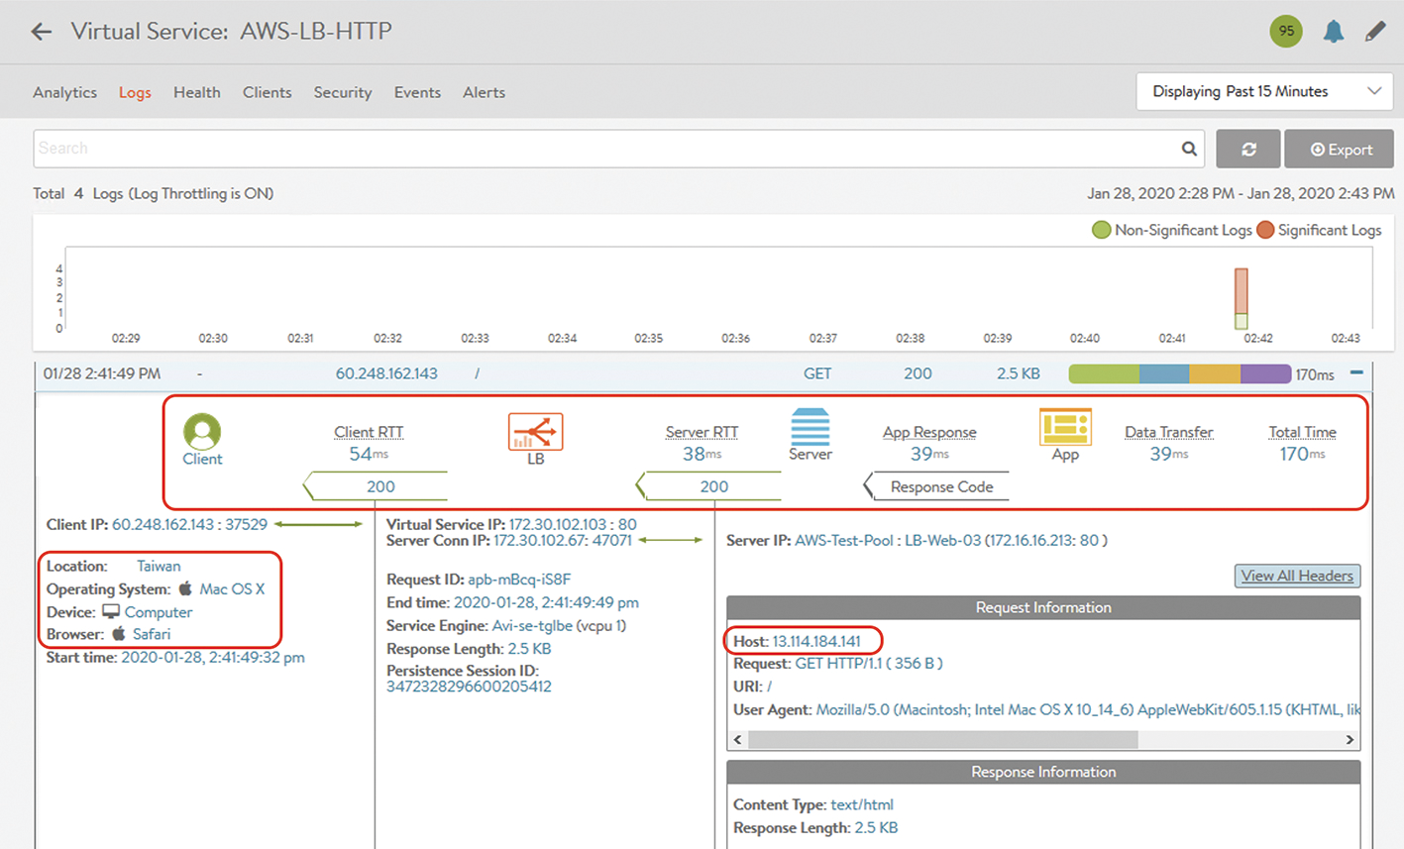The height and width of the screenshot is (849, 1404).
Task: Click the GET method in log row
Action: click(x=817, y=373)
